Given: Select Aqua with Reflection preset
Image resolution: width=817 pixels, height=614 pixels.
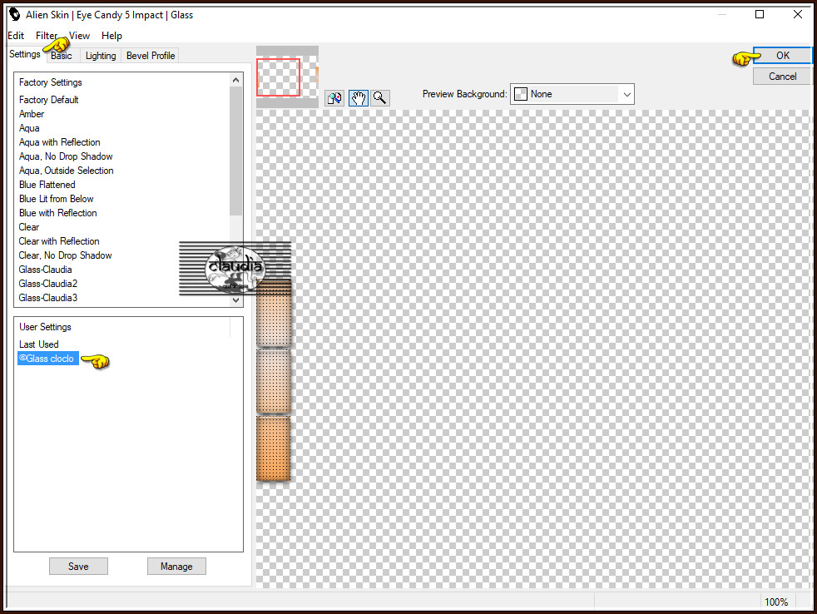Looking at the screenshot, I should [59, 141].
